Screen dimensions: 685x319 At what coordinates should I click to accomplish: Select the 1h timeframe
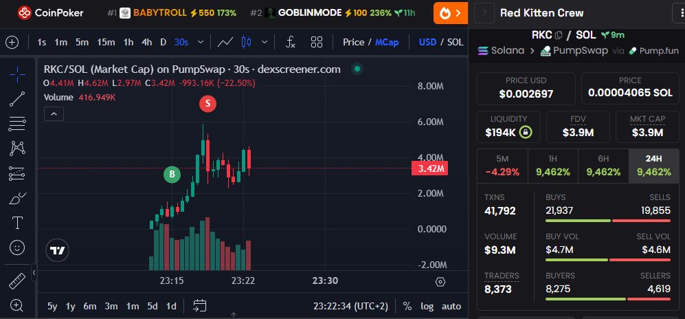pos(128,43)
